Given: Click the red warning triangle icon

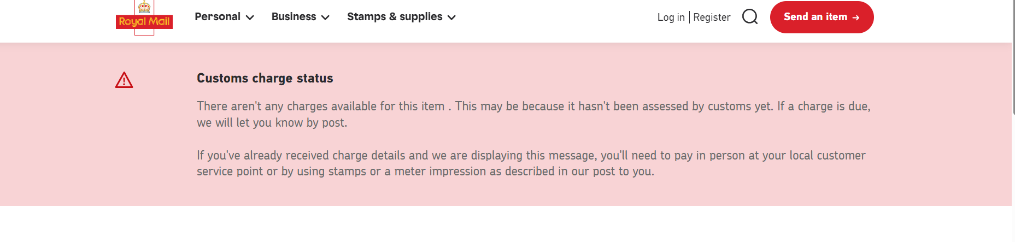Looking at the screenshot, I should (124, 80).
